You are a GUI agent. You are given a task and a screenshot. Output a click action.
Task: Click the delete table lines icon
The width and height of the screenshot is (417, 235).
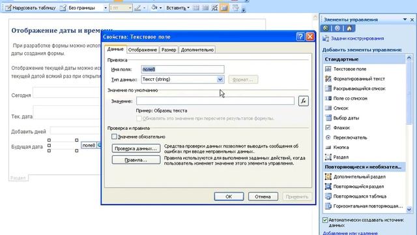214,8
